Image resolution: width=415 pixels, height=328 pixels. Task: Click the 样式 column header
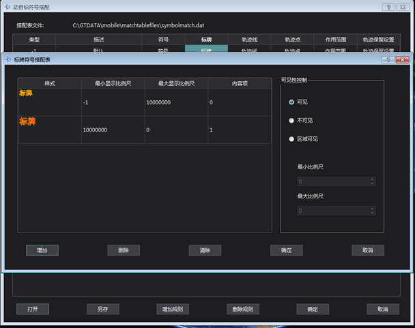click(x=49, y=83)
